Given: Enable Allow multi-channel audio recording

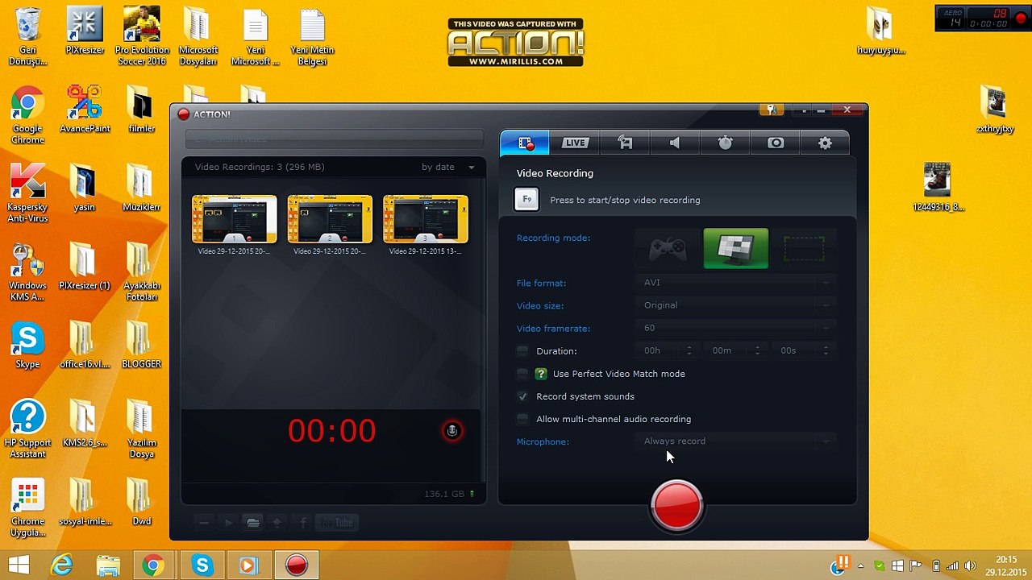Looking at the screenshot, I should 522,419.
